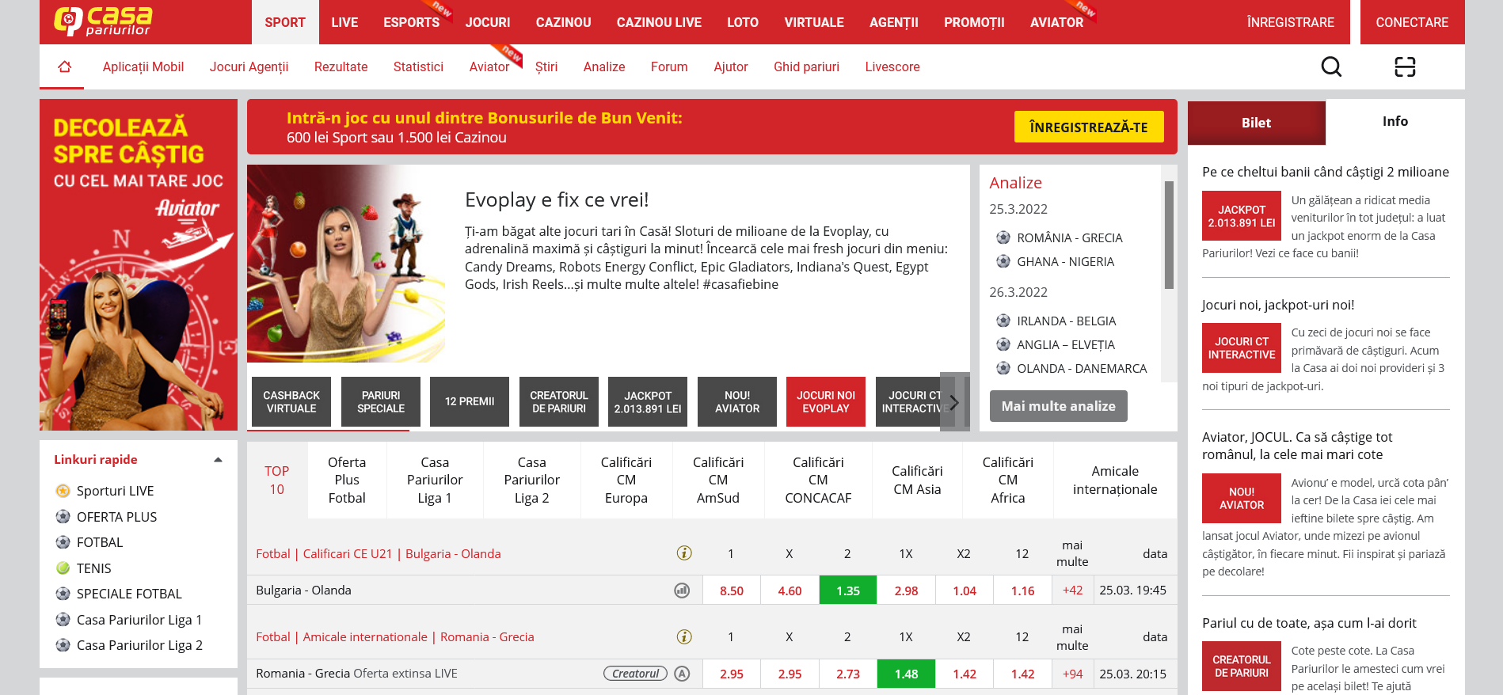
Task: Click the Sporturi LIVE star icon
Action: [x=63, y=491]
